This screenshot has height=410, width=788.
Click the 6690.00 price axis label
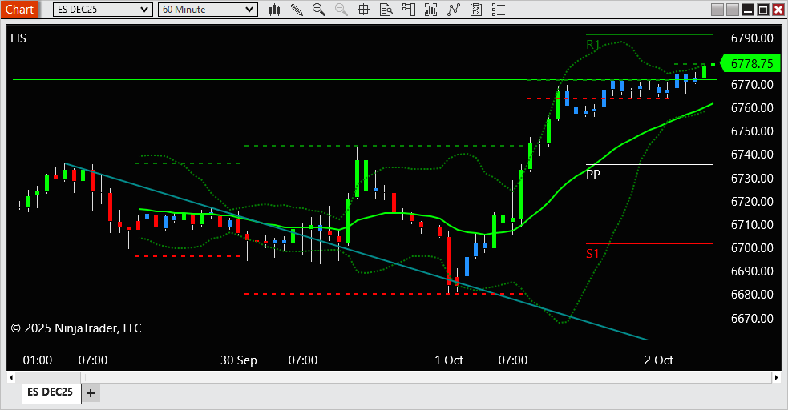pos(752,271)
